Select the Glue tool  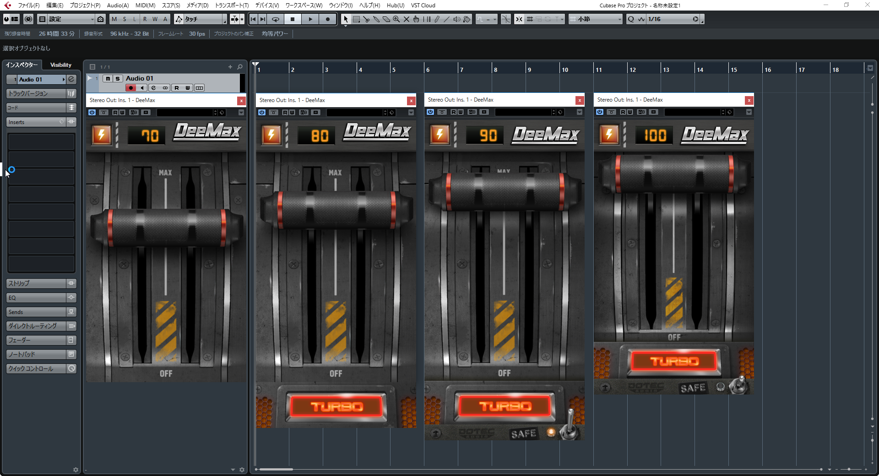pos(376,19)
